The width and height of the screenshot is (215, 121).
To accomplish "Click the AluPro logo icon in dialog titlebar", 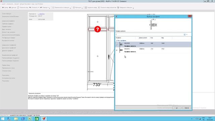I will 117,16.
